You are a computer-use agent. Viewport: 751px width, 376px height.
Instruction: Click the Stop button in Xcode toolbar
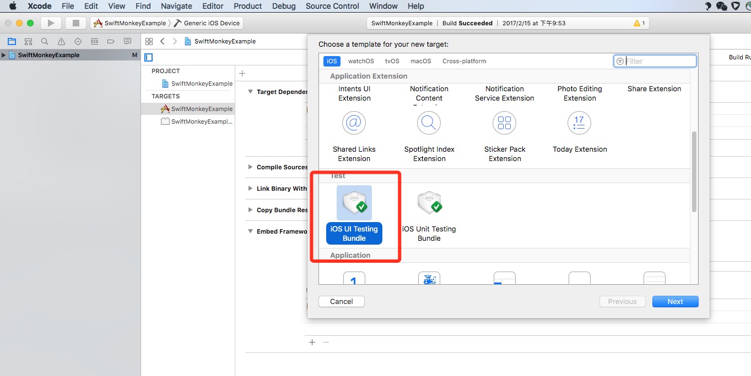click(75, 23)
